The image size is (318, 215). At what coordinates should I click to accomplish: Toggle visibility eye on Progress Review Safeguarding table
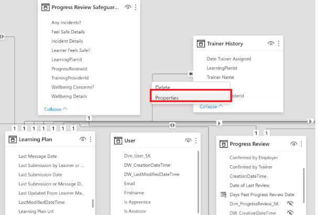128,7
